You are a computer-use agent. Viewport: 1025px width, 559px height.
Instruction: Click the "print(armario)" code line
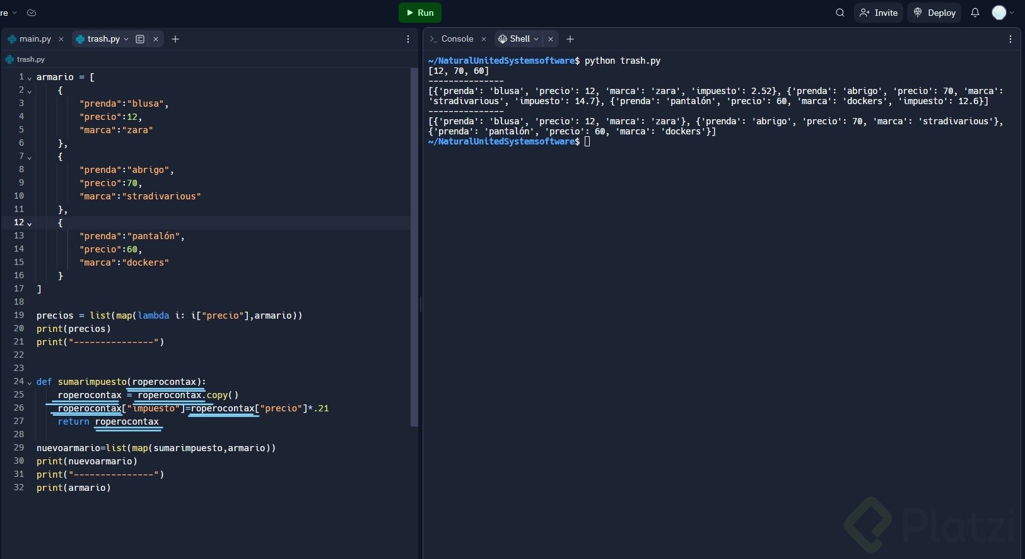pyautogui.click(x=74, y=488)
